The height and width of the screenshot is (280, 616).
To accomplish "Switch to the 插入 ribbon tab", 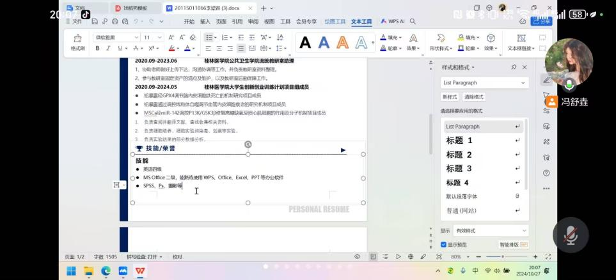I will (205, 21).
